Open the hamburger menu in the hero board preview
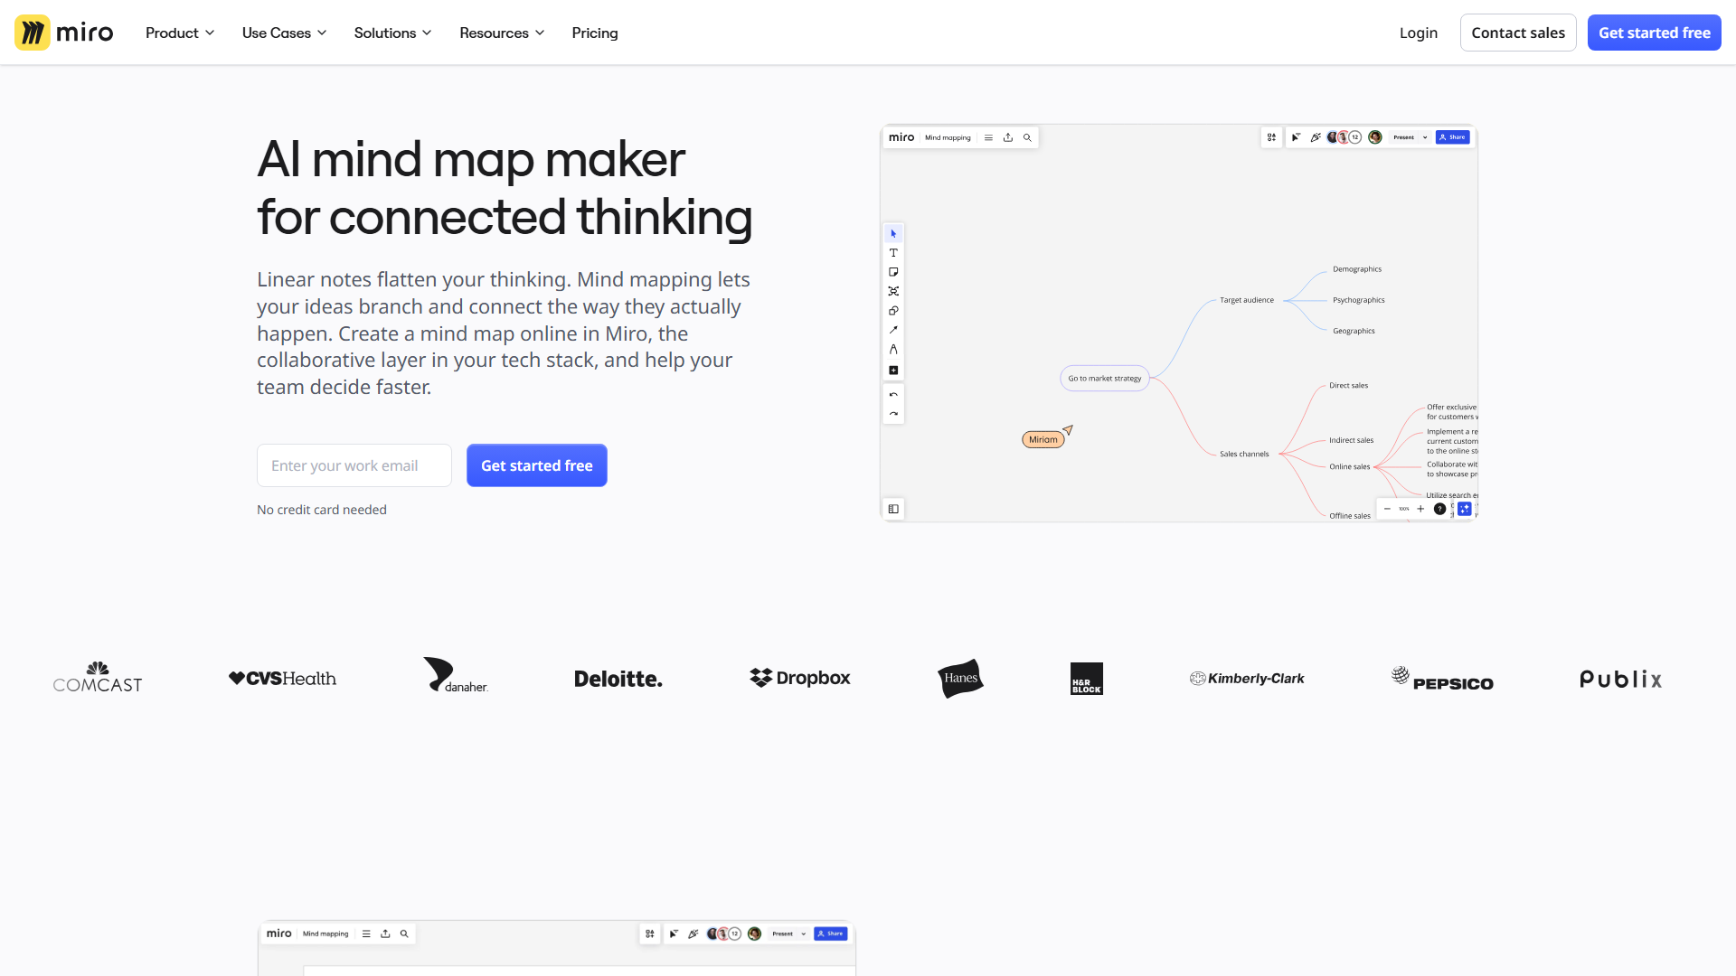1736x976 pixels. 988,137
